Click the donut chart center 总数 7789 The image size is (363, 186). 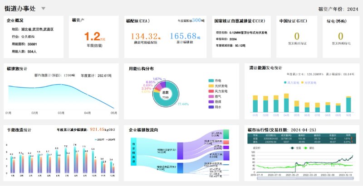165,95
